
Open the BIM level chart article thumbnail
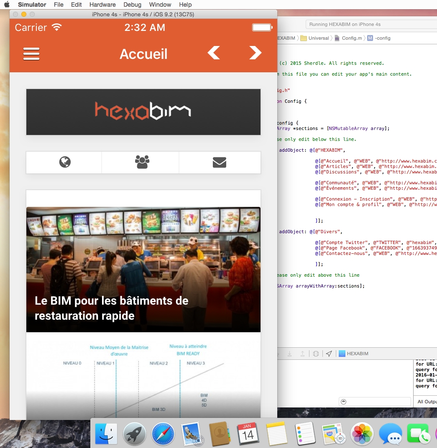pyautogui.click(x=143, y=376)
